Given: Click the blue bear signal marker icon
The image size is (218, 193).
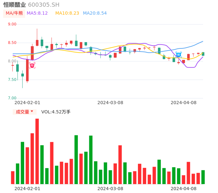Looking at the screenshot, I should 179,54.
